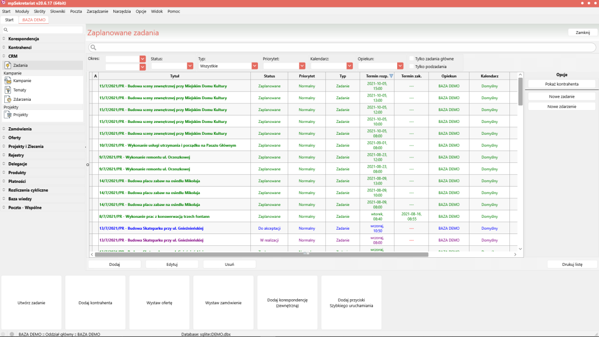Screen dimensions: 599x337
Task: Open the second Okres dropdown
Action: [x=142, y=67]
